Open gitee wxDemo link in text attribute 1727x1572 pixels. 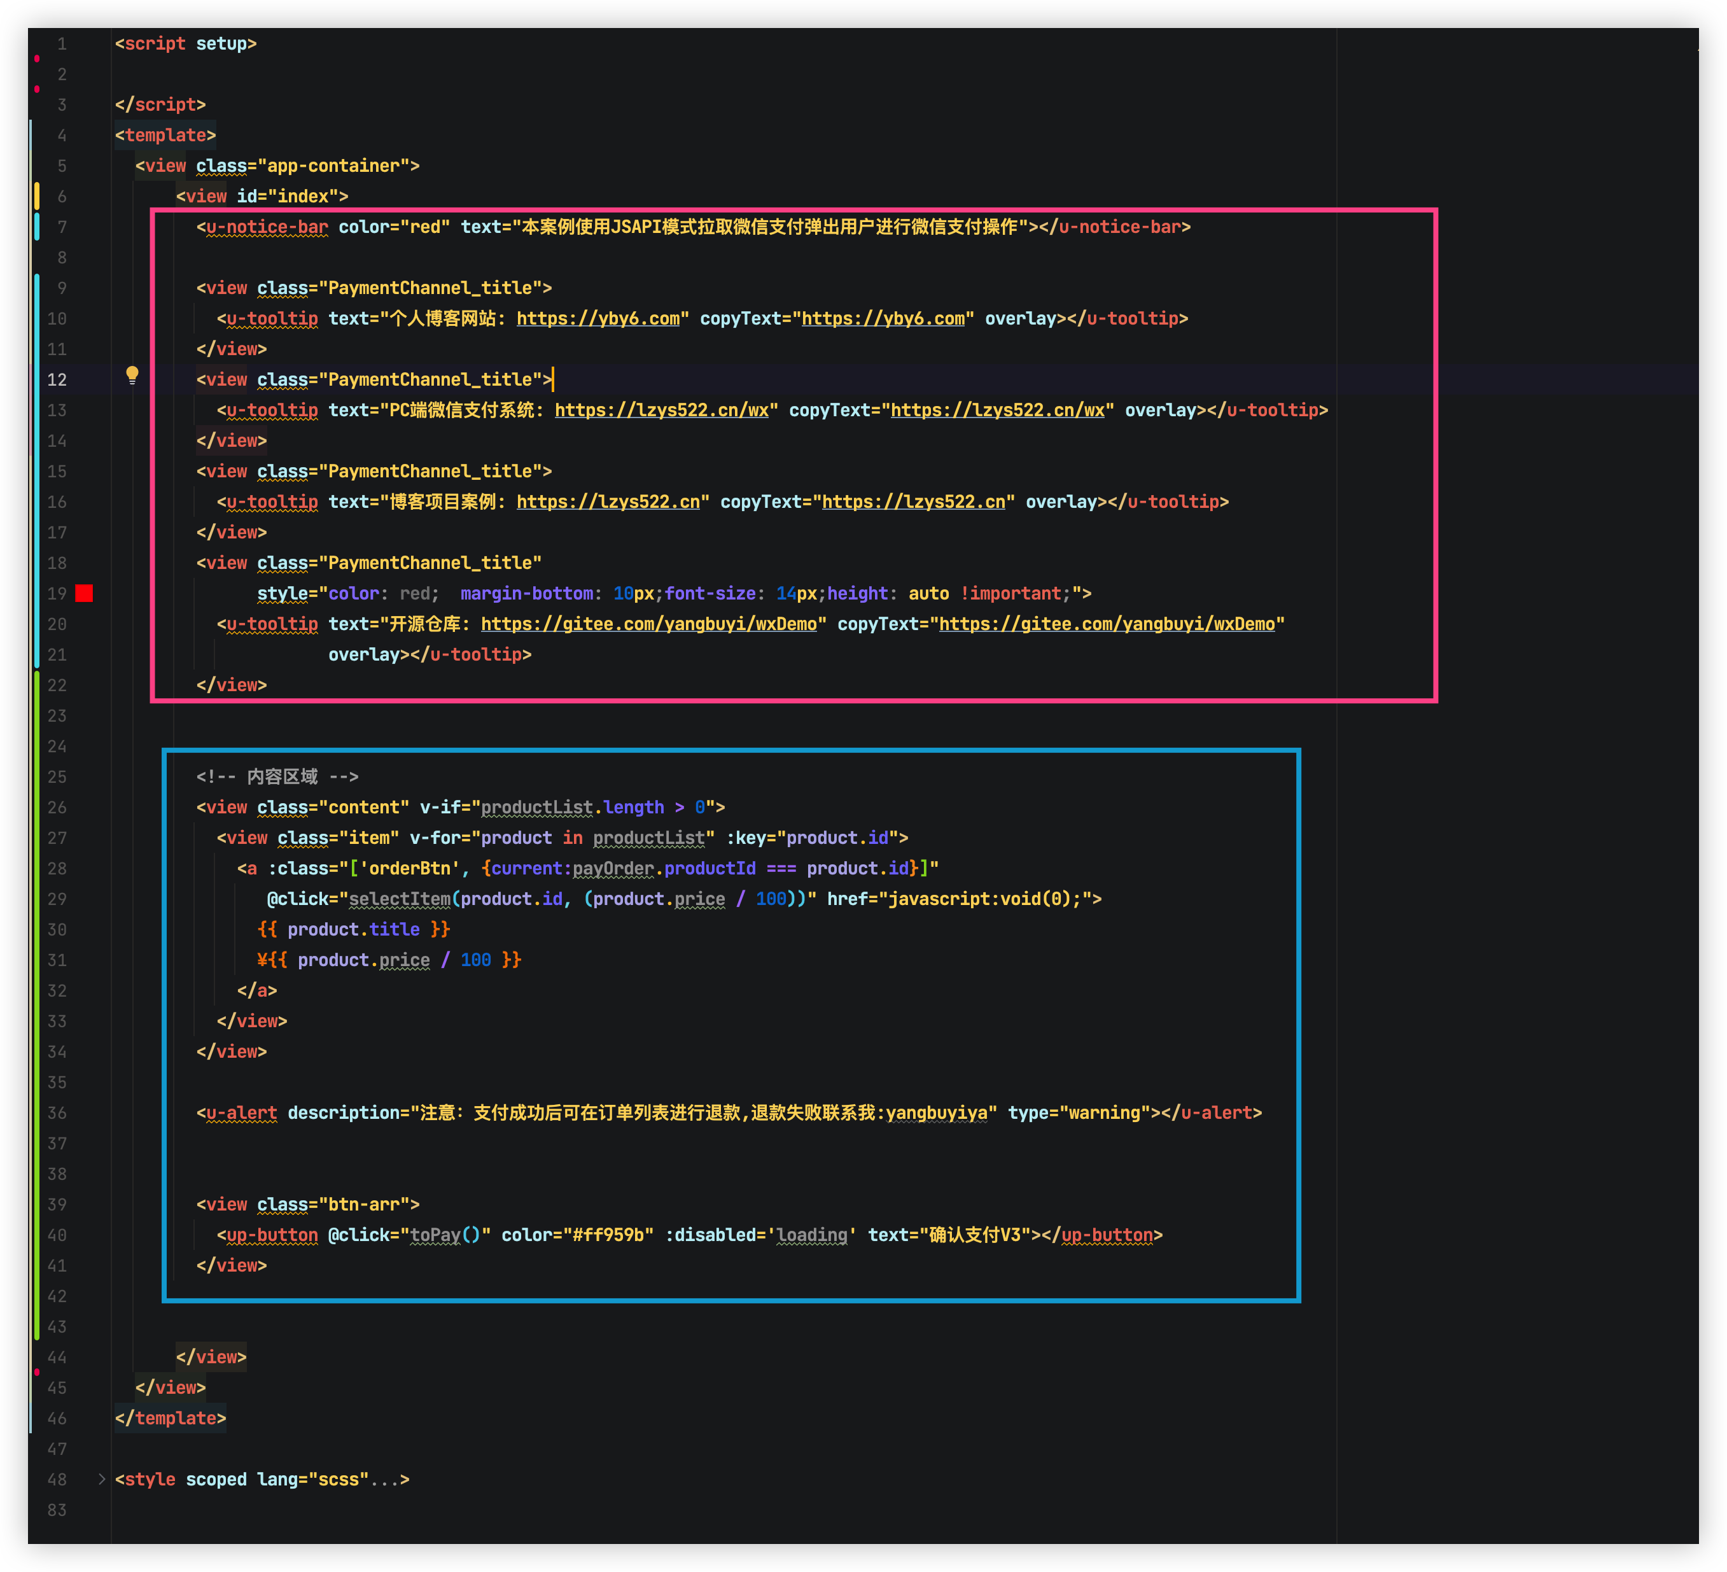pos(648,624)
